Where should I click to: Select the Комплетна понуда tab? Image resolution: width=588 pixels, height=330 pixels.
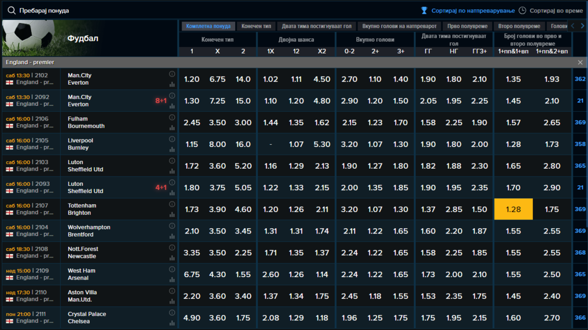[x=208, y=26]
